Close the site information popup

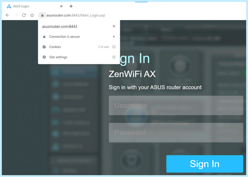[x=114, y=26]
